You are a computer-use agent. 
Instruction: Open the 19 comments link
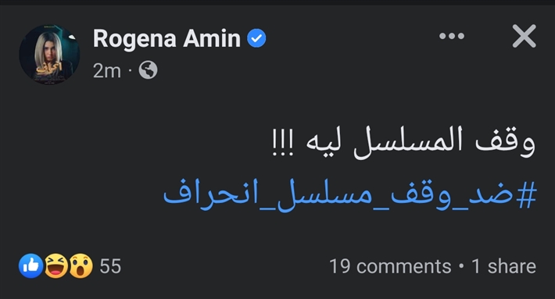coord(390,266)
